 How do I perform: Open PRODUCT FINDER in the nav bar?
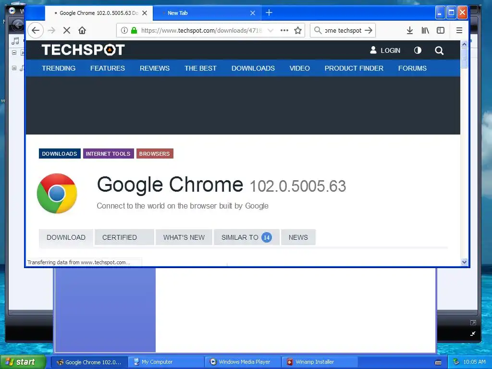tap(354, 68)
